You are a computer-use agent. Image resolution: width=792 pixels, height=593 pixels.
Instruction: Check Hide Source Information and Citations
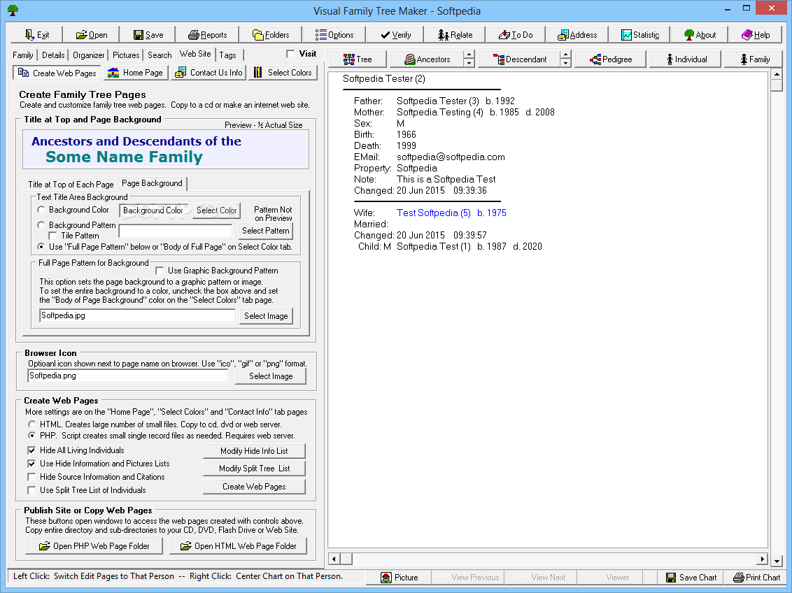pos(31,477)
